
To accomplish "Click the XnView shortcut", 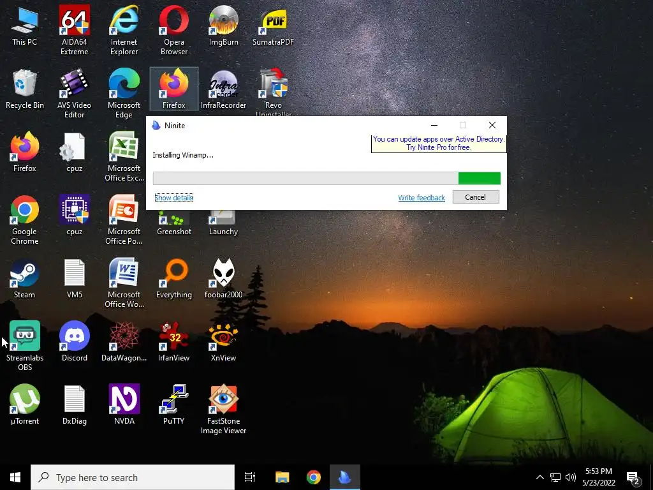I will (x=224, y=342).
